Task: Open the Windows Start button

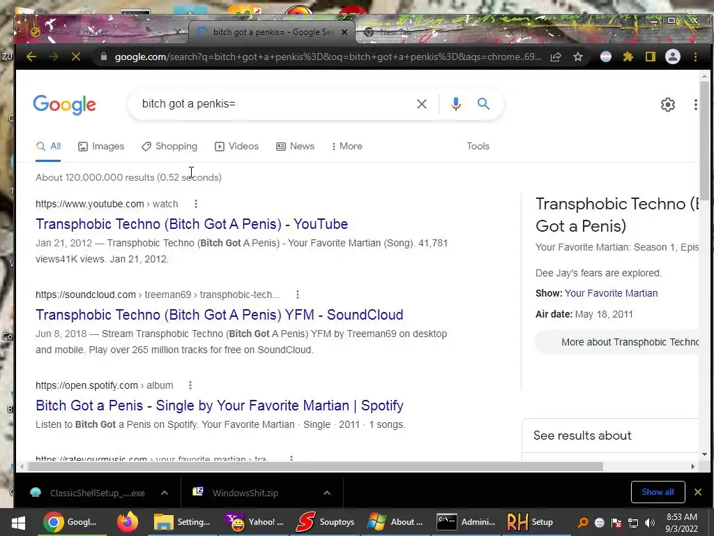Action: (18, 522)
